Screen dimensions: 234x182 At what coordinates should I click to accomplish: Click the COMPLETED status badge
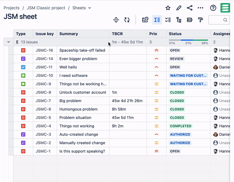pyautogui.click(x=180, y=126)
